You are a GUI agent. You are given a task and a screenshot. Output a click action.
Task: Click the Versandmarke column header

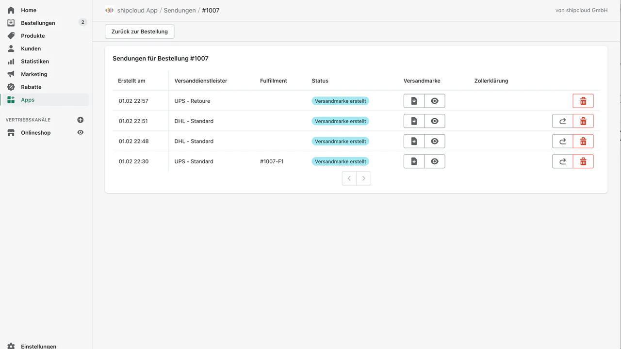[422, 81]
